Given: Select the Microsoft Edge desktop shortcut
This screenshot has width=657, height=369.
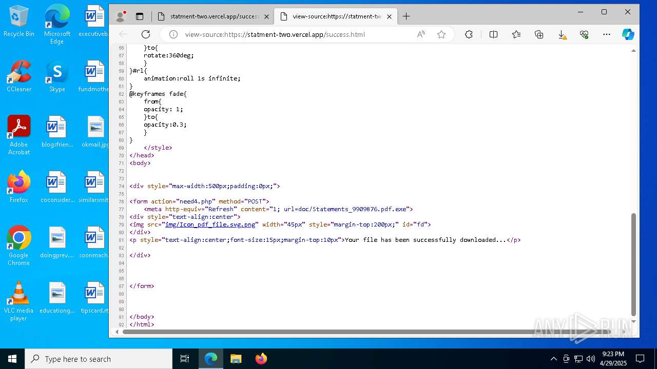Looking at the screenshot, I should 57,25.
